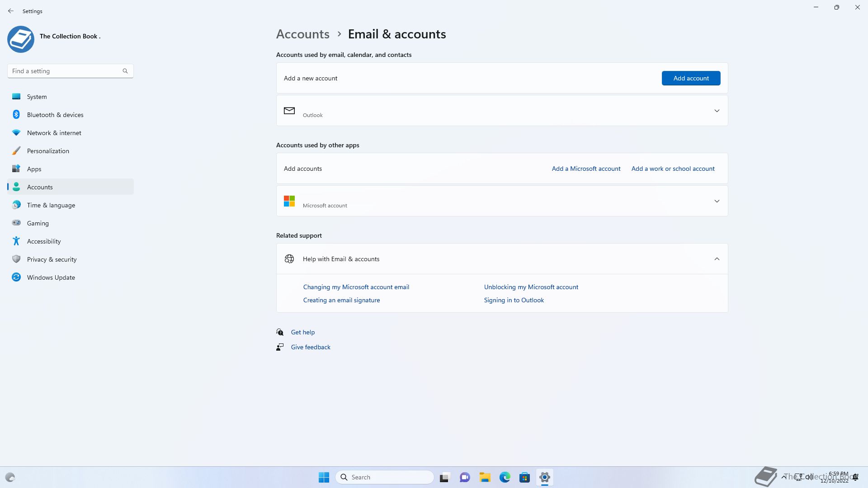Image resolution: width=868 pixels, height=488 pixels.
Task: Open Privacy & security settings
Action: pos(70,259)
